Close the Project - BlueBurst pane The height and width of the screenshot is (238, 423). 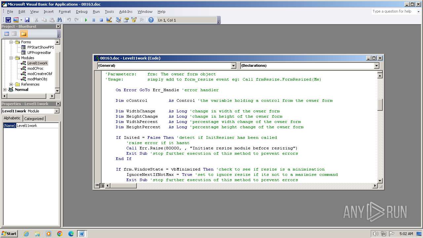[58, 26]
